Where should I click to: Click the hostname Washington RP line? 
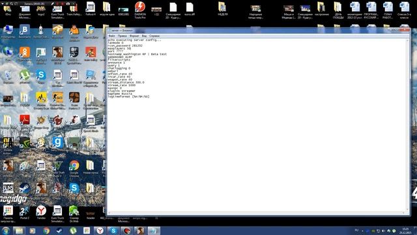point(137,54)
